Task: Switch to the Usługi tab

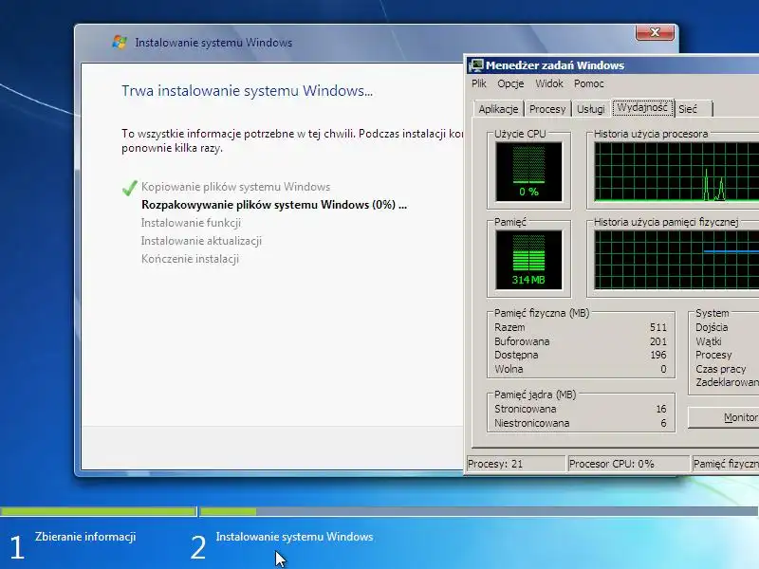Action: pyautogui.click(x=590, y=109)
